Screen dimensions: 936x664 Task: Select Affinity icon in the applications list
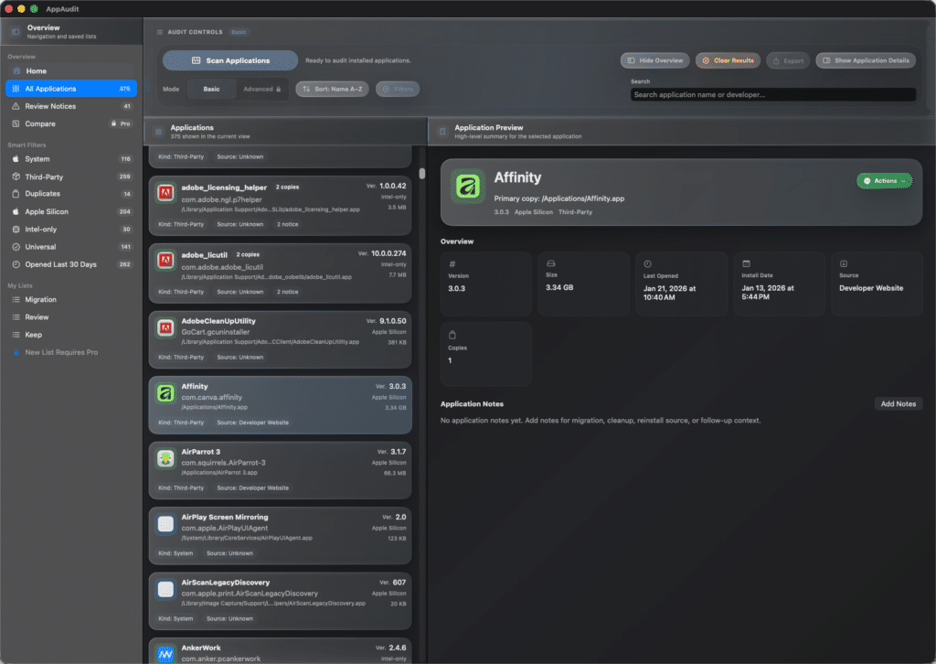[166, 393]
